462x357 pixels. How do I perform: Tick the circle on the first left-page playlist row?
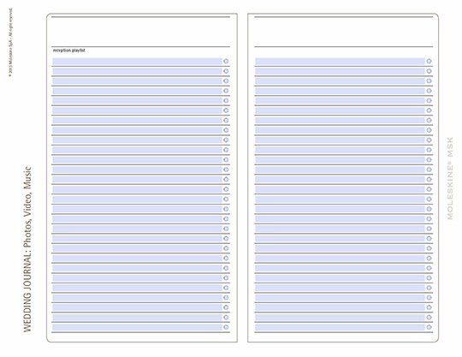tap(226, 62)
